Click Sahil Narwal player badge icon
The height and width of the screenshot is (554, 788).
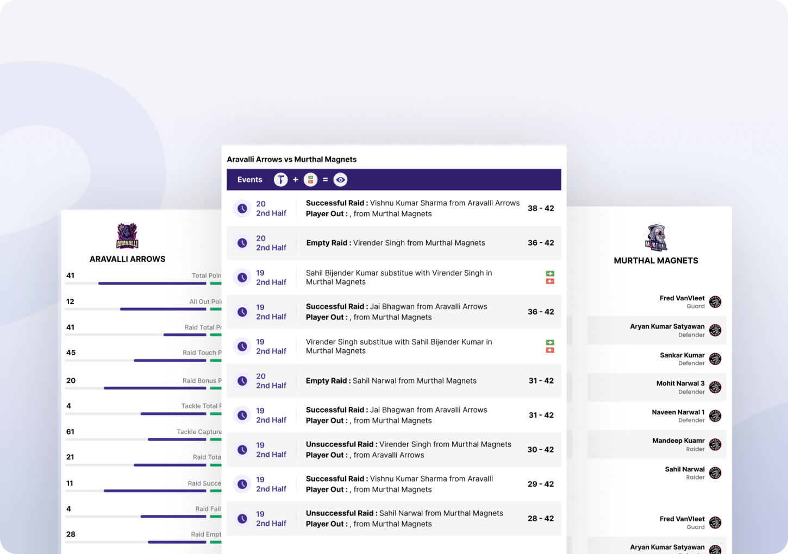coord(715,473)
